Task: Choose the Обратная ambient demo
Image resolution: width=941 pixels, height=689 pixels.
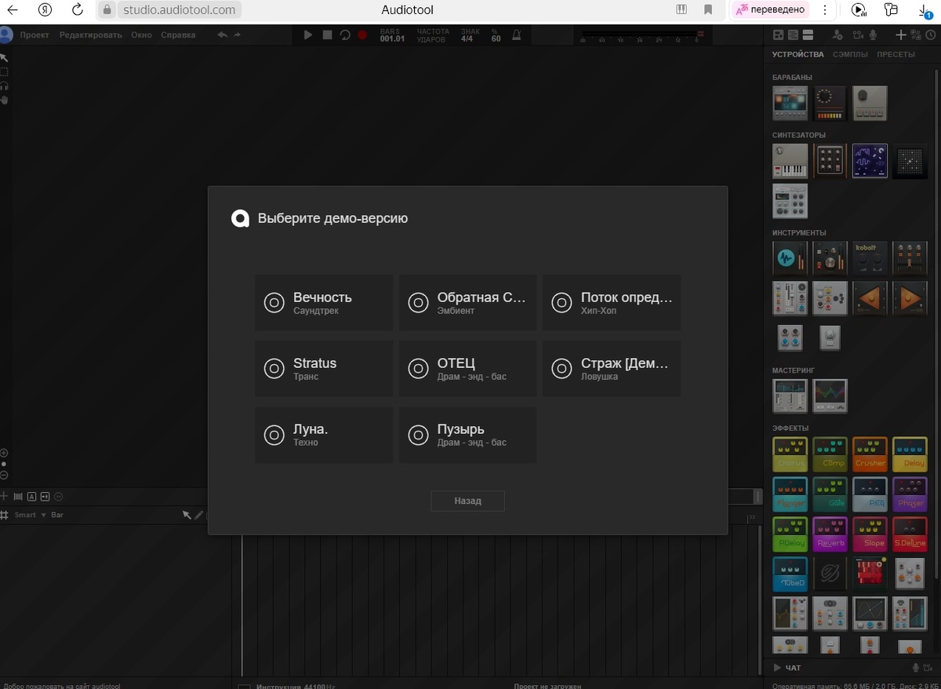Action: 467,302
